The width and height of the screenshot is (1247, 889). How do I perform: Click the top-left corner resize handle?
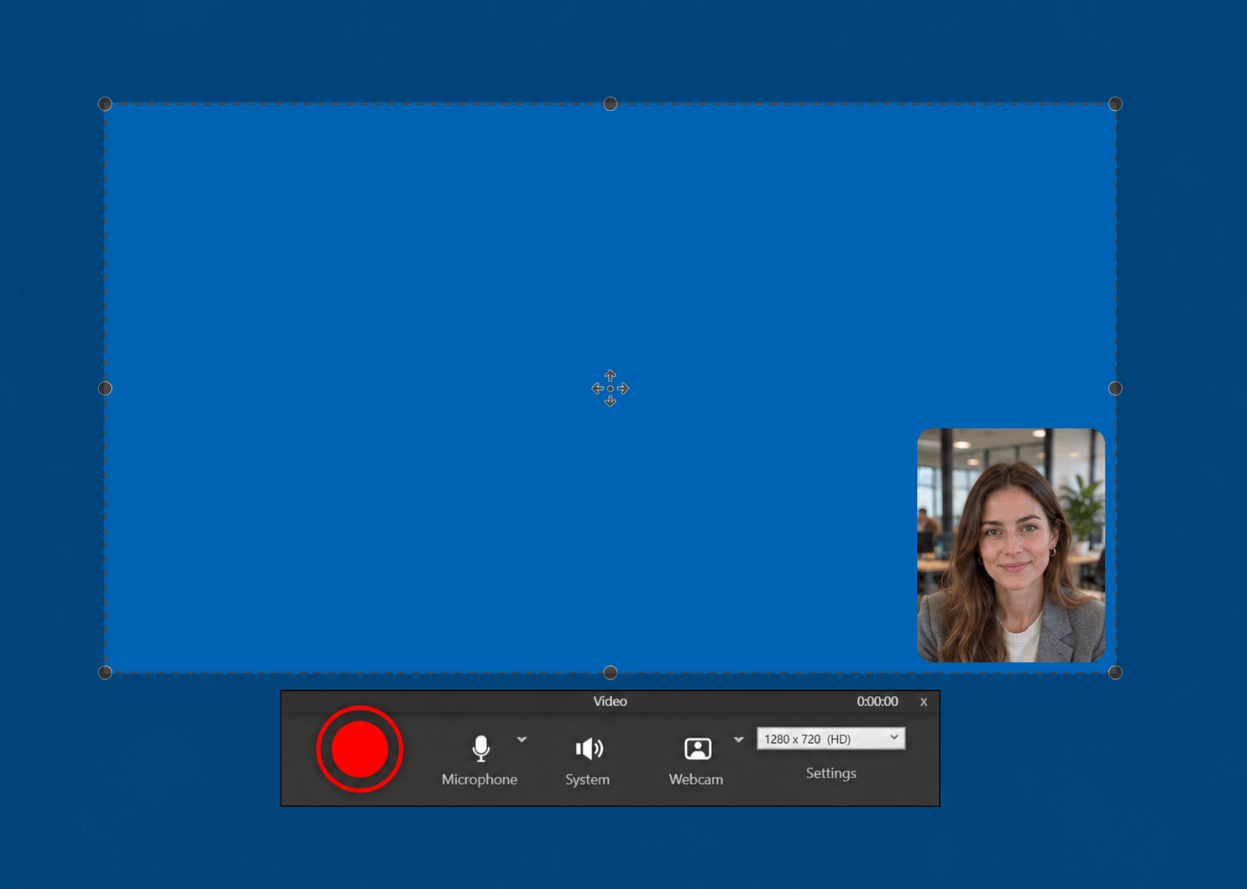[105, 104]
